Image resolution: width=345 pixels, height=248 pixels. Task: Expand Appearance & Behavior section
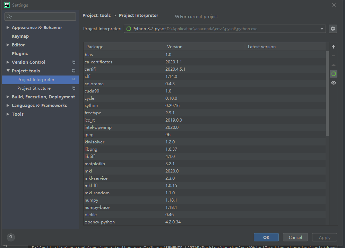pos(8,27)
